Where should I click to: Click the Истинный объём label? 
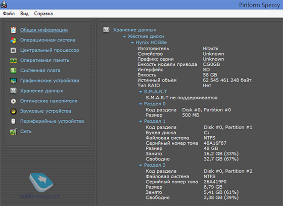157,80
